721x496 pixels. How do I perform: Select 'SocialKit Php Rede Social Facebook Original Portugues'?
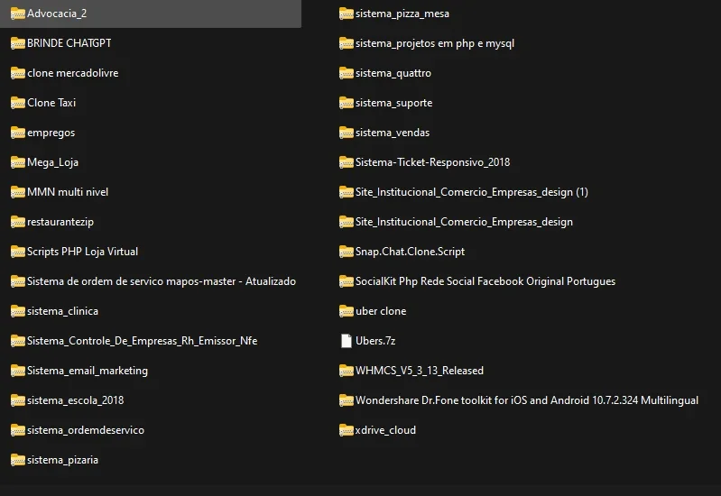485,281
